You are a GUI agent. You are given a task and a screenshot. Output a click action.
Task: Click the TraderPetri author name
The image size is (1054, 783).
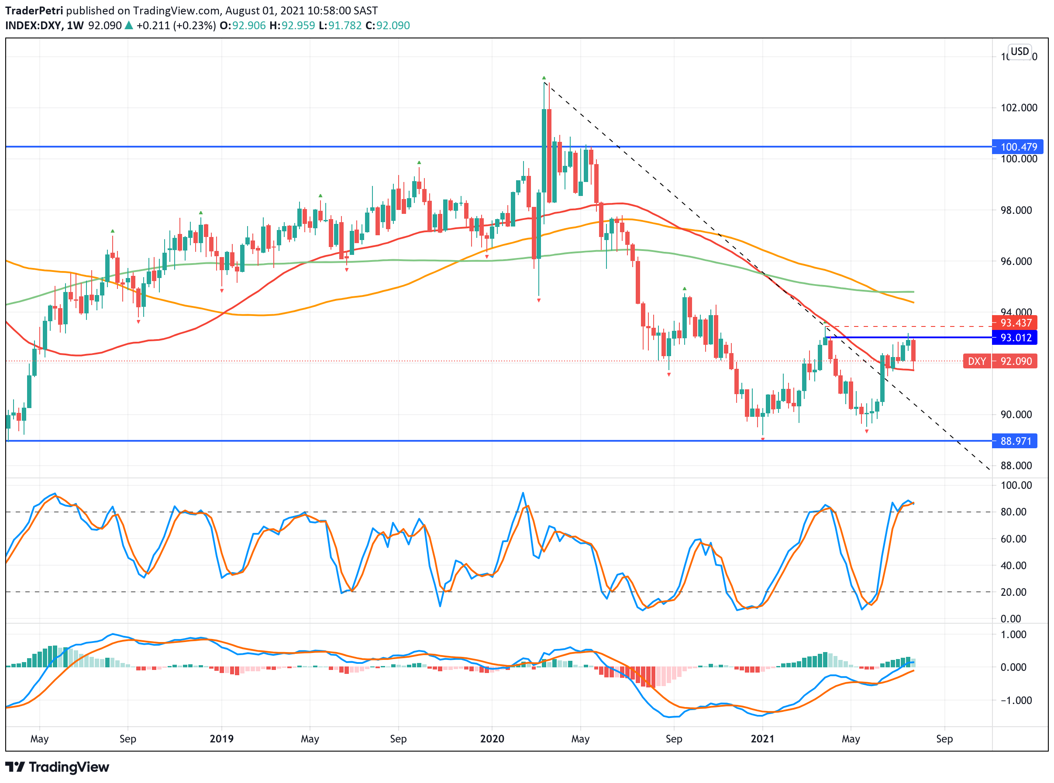point(34,10)
